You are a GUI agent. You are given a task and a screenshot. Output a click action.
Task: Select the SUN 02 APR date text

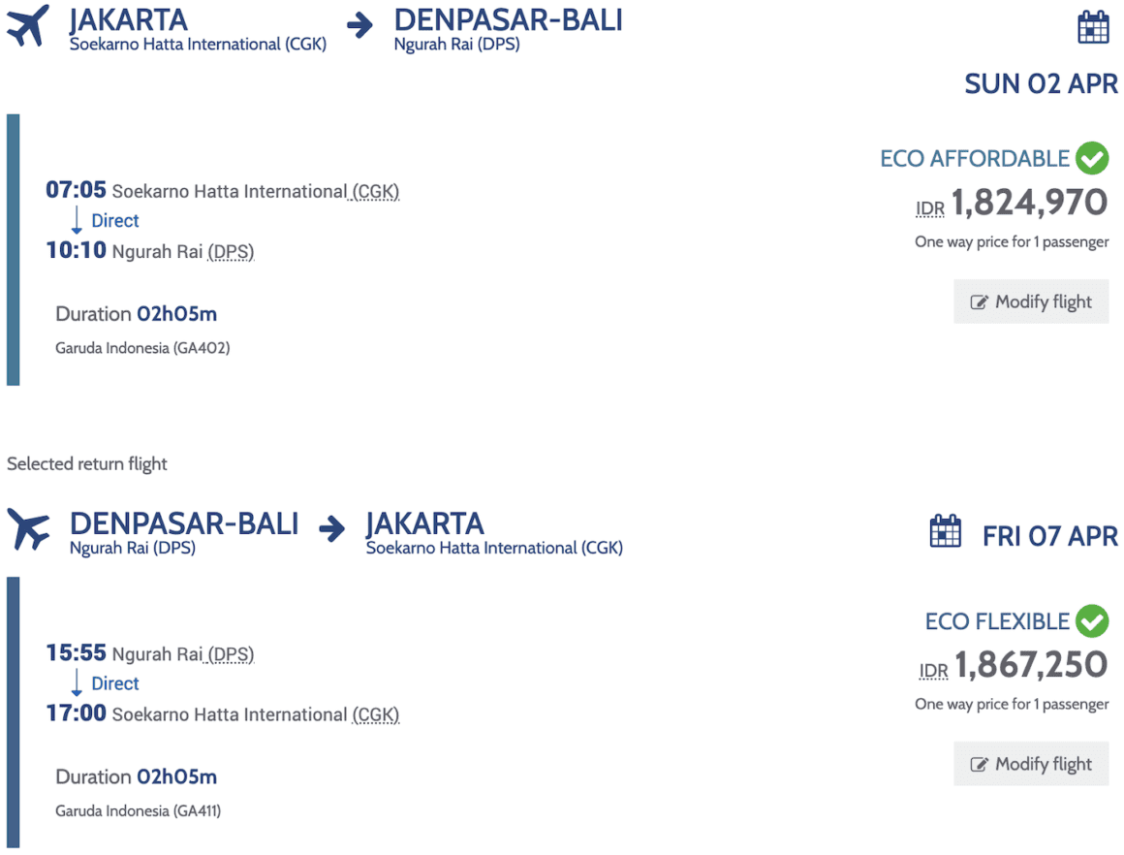pos(1041,84)
